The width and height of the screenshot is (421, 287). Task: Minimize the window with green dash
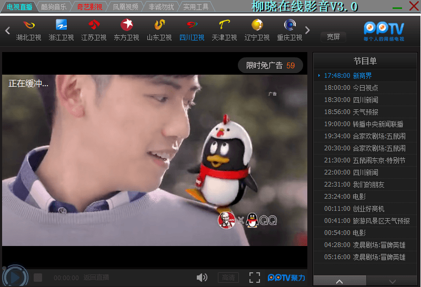tap(397, 8)
